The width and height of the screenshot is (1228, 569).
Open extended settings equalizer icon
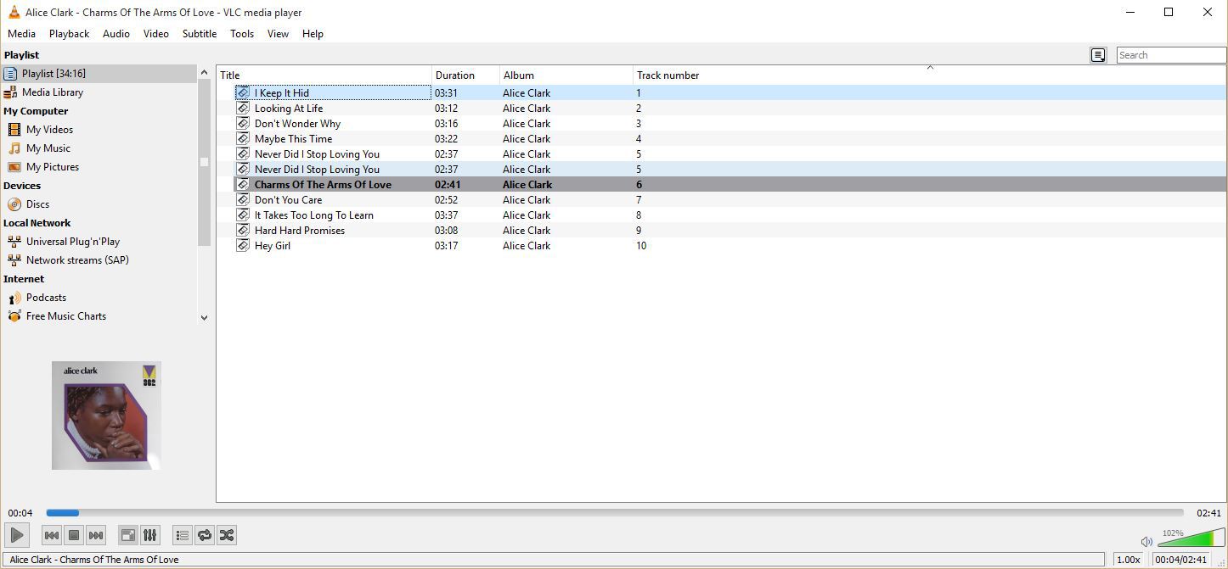pos(150,535)
